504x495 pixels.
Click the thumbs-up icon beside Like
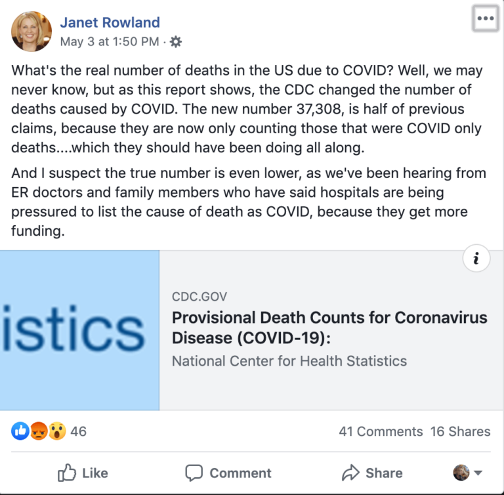(66, 473)
